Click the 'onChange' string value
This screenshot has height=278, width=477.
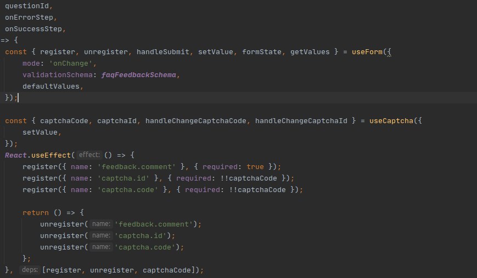pos(71,63)
